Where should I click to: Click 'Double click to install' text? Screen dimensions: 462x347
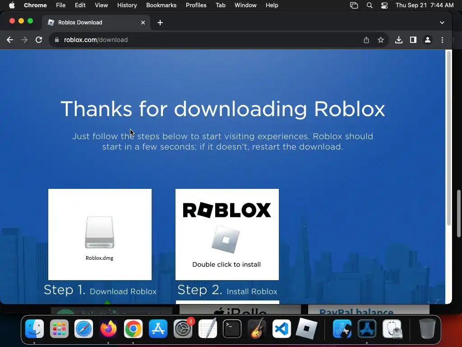[226, 264]
